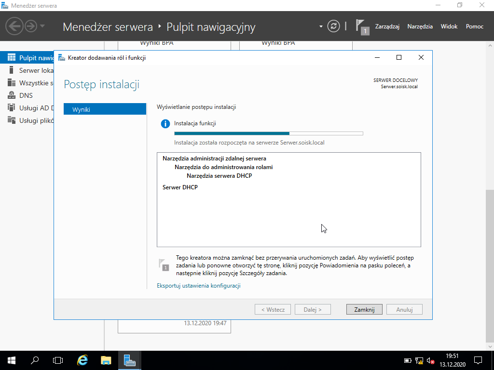Click the blue information icon beside Instalacja funkcji
Viewport: 494px width, 370px height.
pos(165,124)
